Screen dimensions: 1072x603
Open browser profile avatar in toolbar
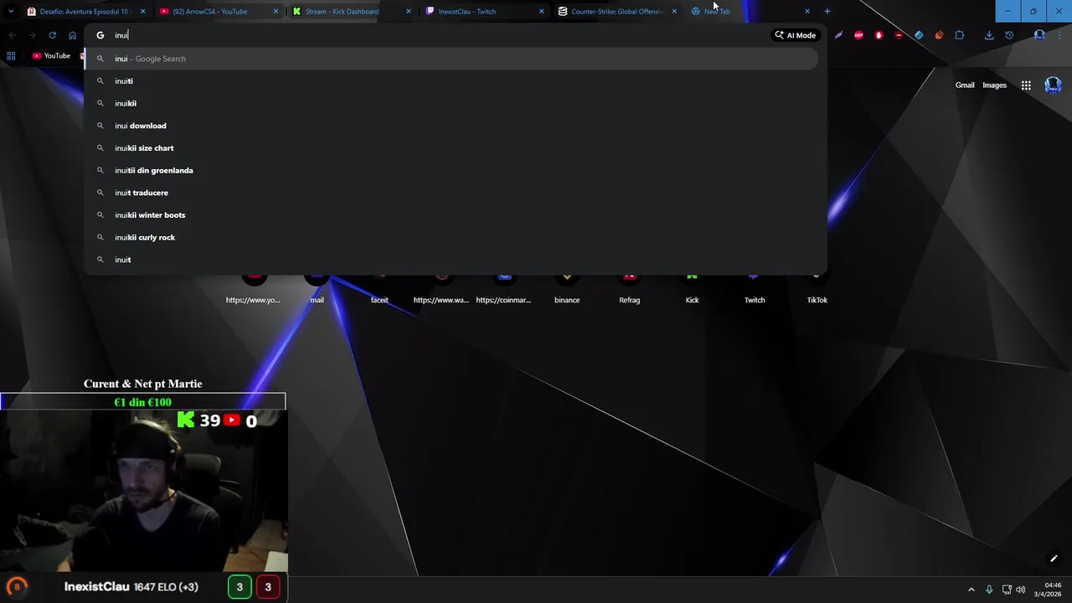click(x=1039, y=35)
